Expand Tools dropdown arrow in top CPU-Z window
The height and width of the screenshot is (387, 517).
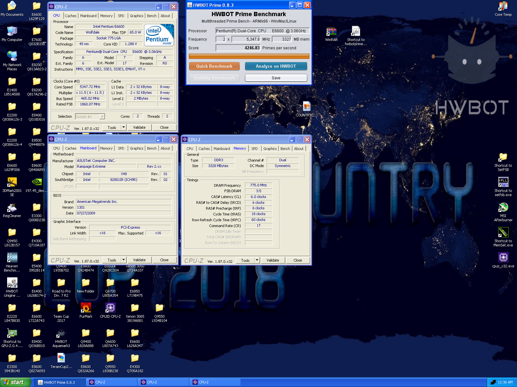coord(123,127)
